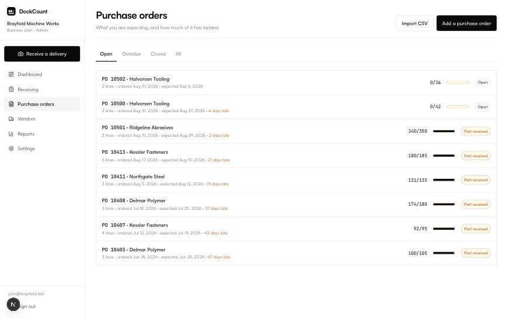Viewport: 508px width, 318px height.
Task: Open PO 10501 Ridgeline Abrasives
Action: (296, 132)
